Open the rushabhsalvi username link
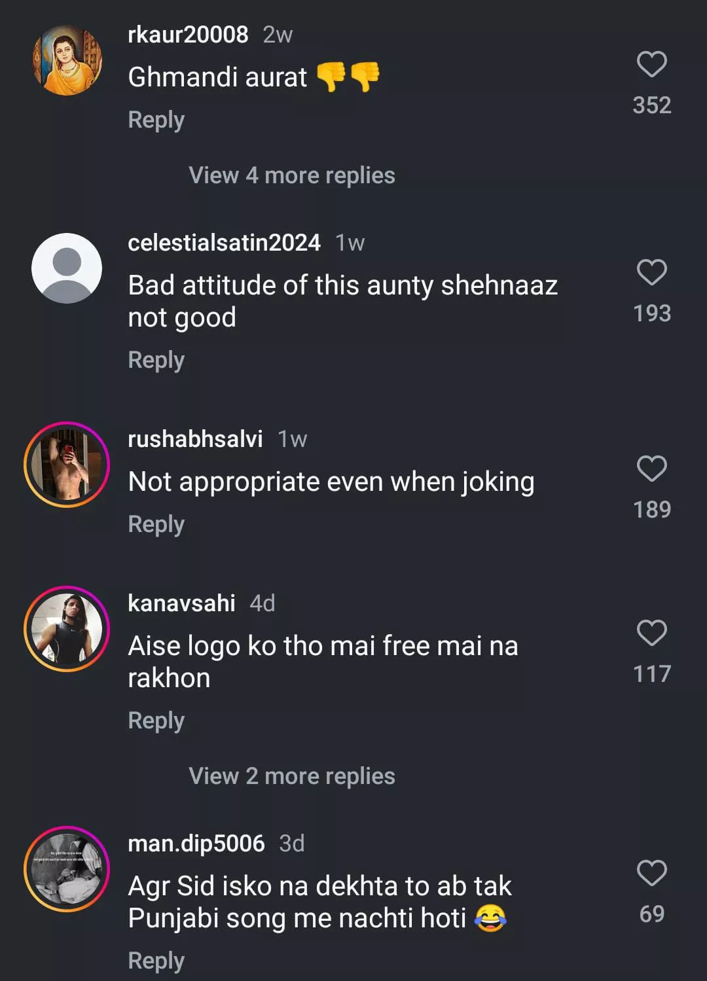The height and width of the screenshot is (981, 707). point(195,439)
